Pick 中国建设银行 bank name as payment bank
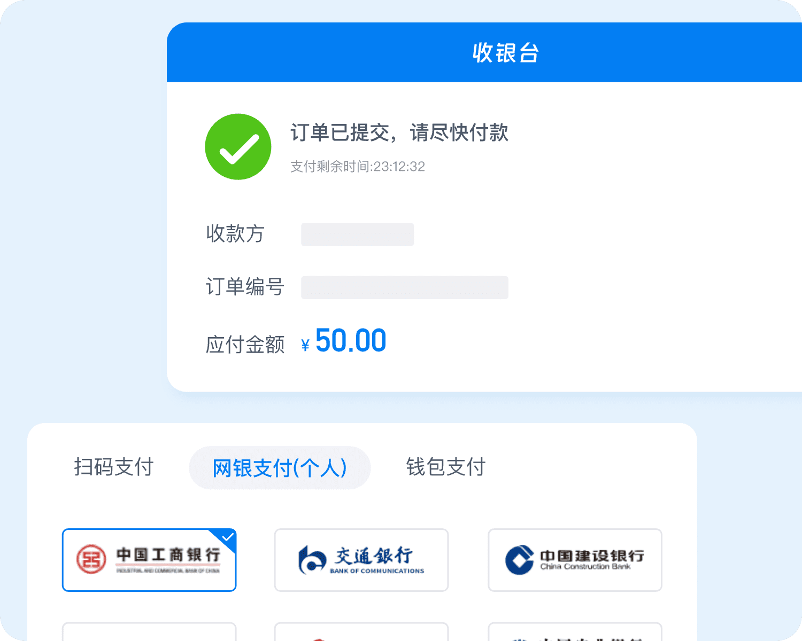This screenshot has width=802, height=641. 592,556
